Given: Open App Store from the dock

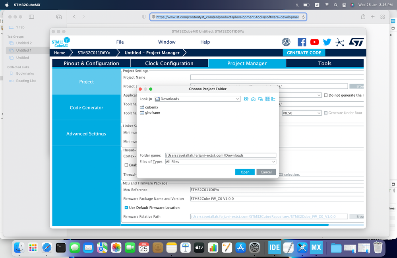Looking at the screenshot, I should coord(240,247).
